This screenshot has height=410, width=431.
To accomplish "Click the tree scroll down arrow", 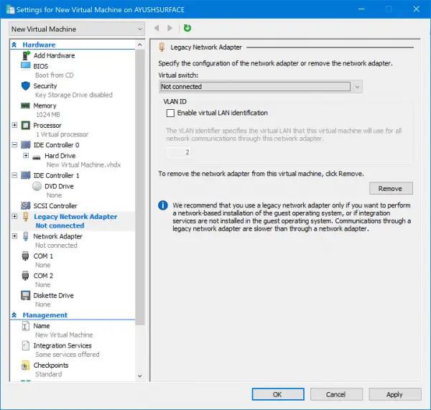I will click(x=139, y=376).
